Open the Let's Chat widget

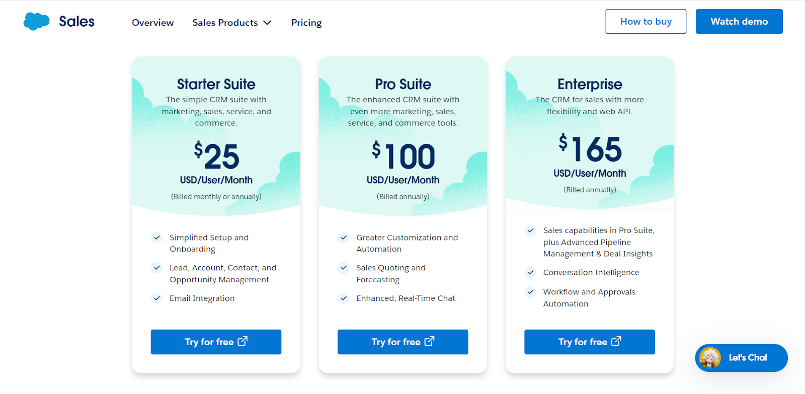pyautogui.click(x=741, y=358)
